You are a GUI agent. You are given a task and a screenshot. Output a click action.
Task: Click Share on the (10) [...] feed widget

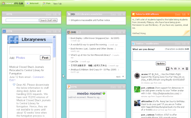point(113,32)
